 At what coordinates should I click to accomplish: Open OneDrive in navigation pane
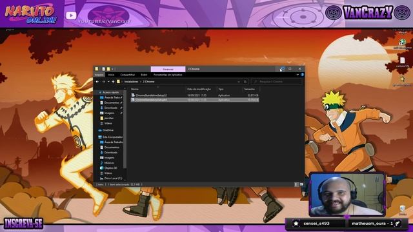click(x=108, y=130)
